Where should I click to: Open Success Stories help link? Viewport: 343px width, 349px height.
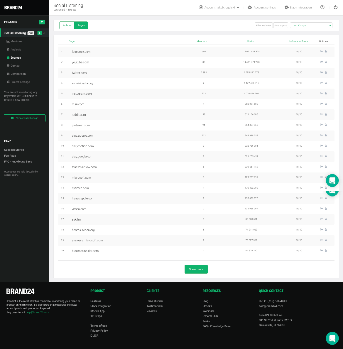click(x=14, y=150)
